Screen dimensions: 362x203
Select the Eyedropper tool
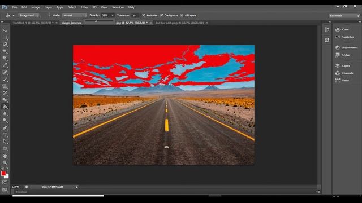click(5, 65)
